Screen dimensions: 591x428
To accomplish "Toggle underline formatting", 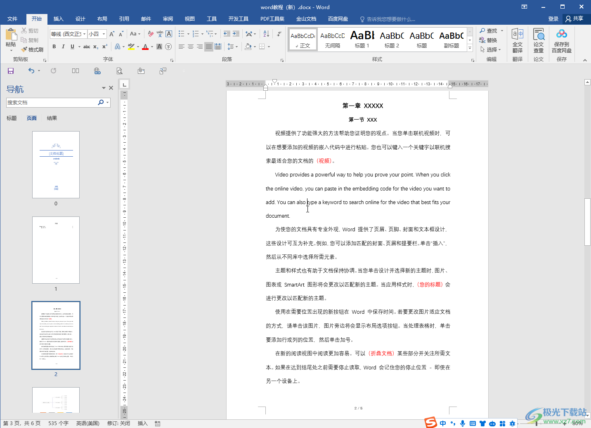I will [72, 47].
